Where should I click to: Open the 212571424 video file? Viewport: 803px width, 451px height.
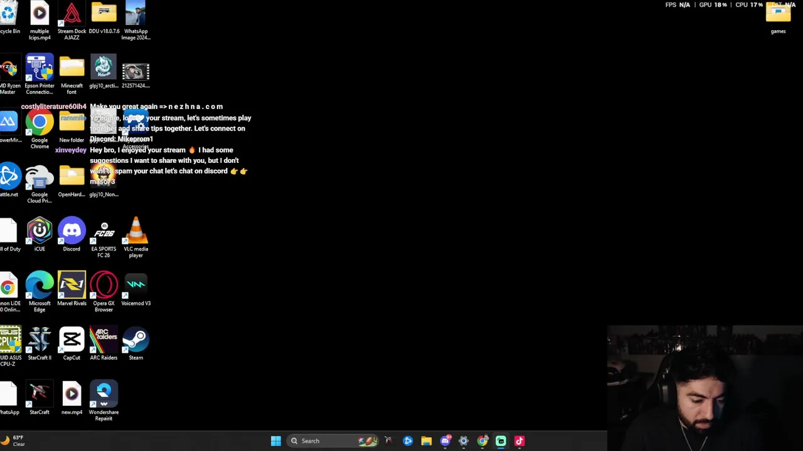click(x=136, y=72)
